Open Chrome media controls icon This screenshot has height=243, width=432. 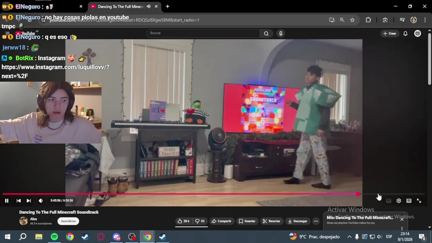(x=402, y=20)
